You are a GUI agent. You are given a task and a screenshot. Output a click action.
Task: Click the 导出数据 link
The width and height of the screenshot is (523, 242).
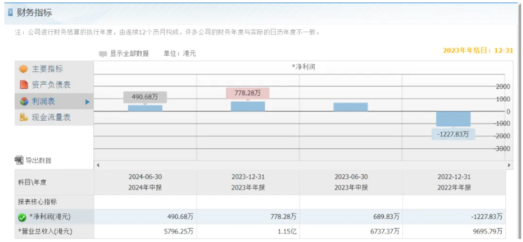pos(38,160)
